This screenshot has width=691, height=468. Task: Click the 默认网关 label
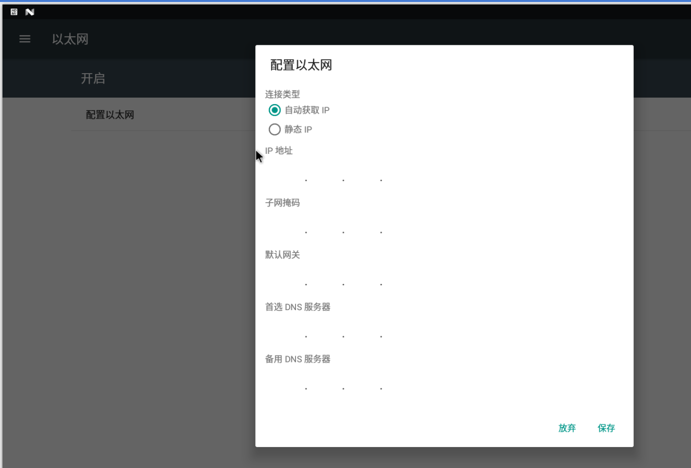coord(283,255)
